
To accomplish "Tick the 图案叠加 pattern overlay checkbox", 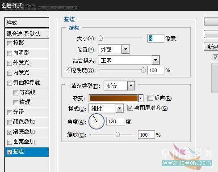I will (x=9, y=142).
